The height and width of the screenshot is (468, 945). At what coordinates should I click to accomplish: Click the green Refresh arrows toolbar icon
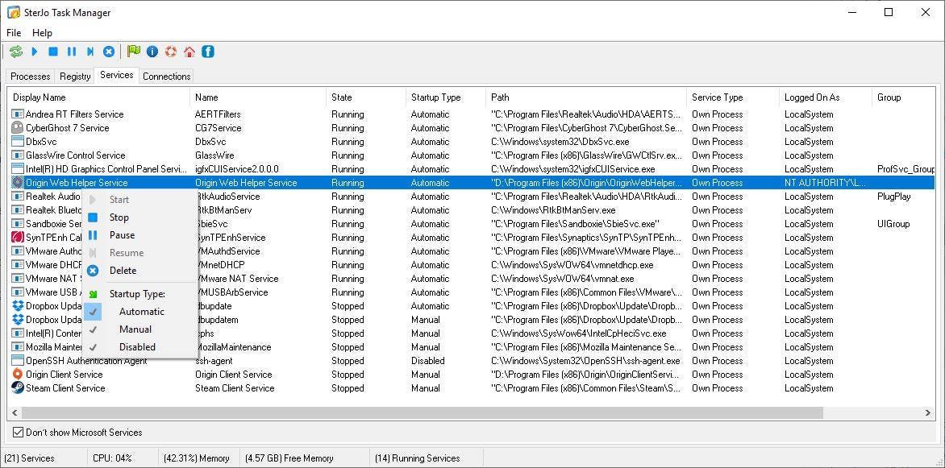pos(15,52)
